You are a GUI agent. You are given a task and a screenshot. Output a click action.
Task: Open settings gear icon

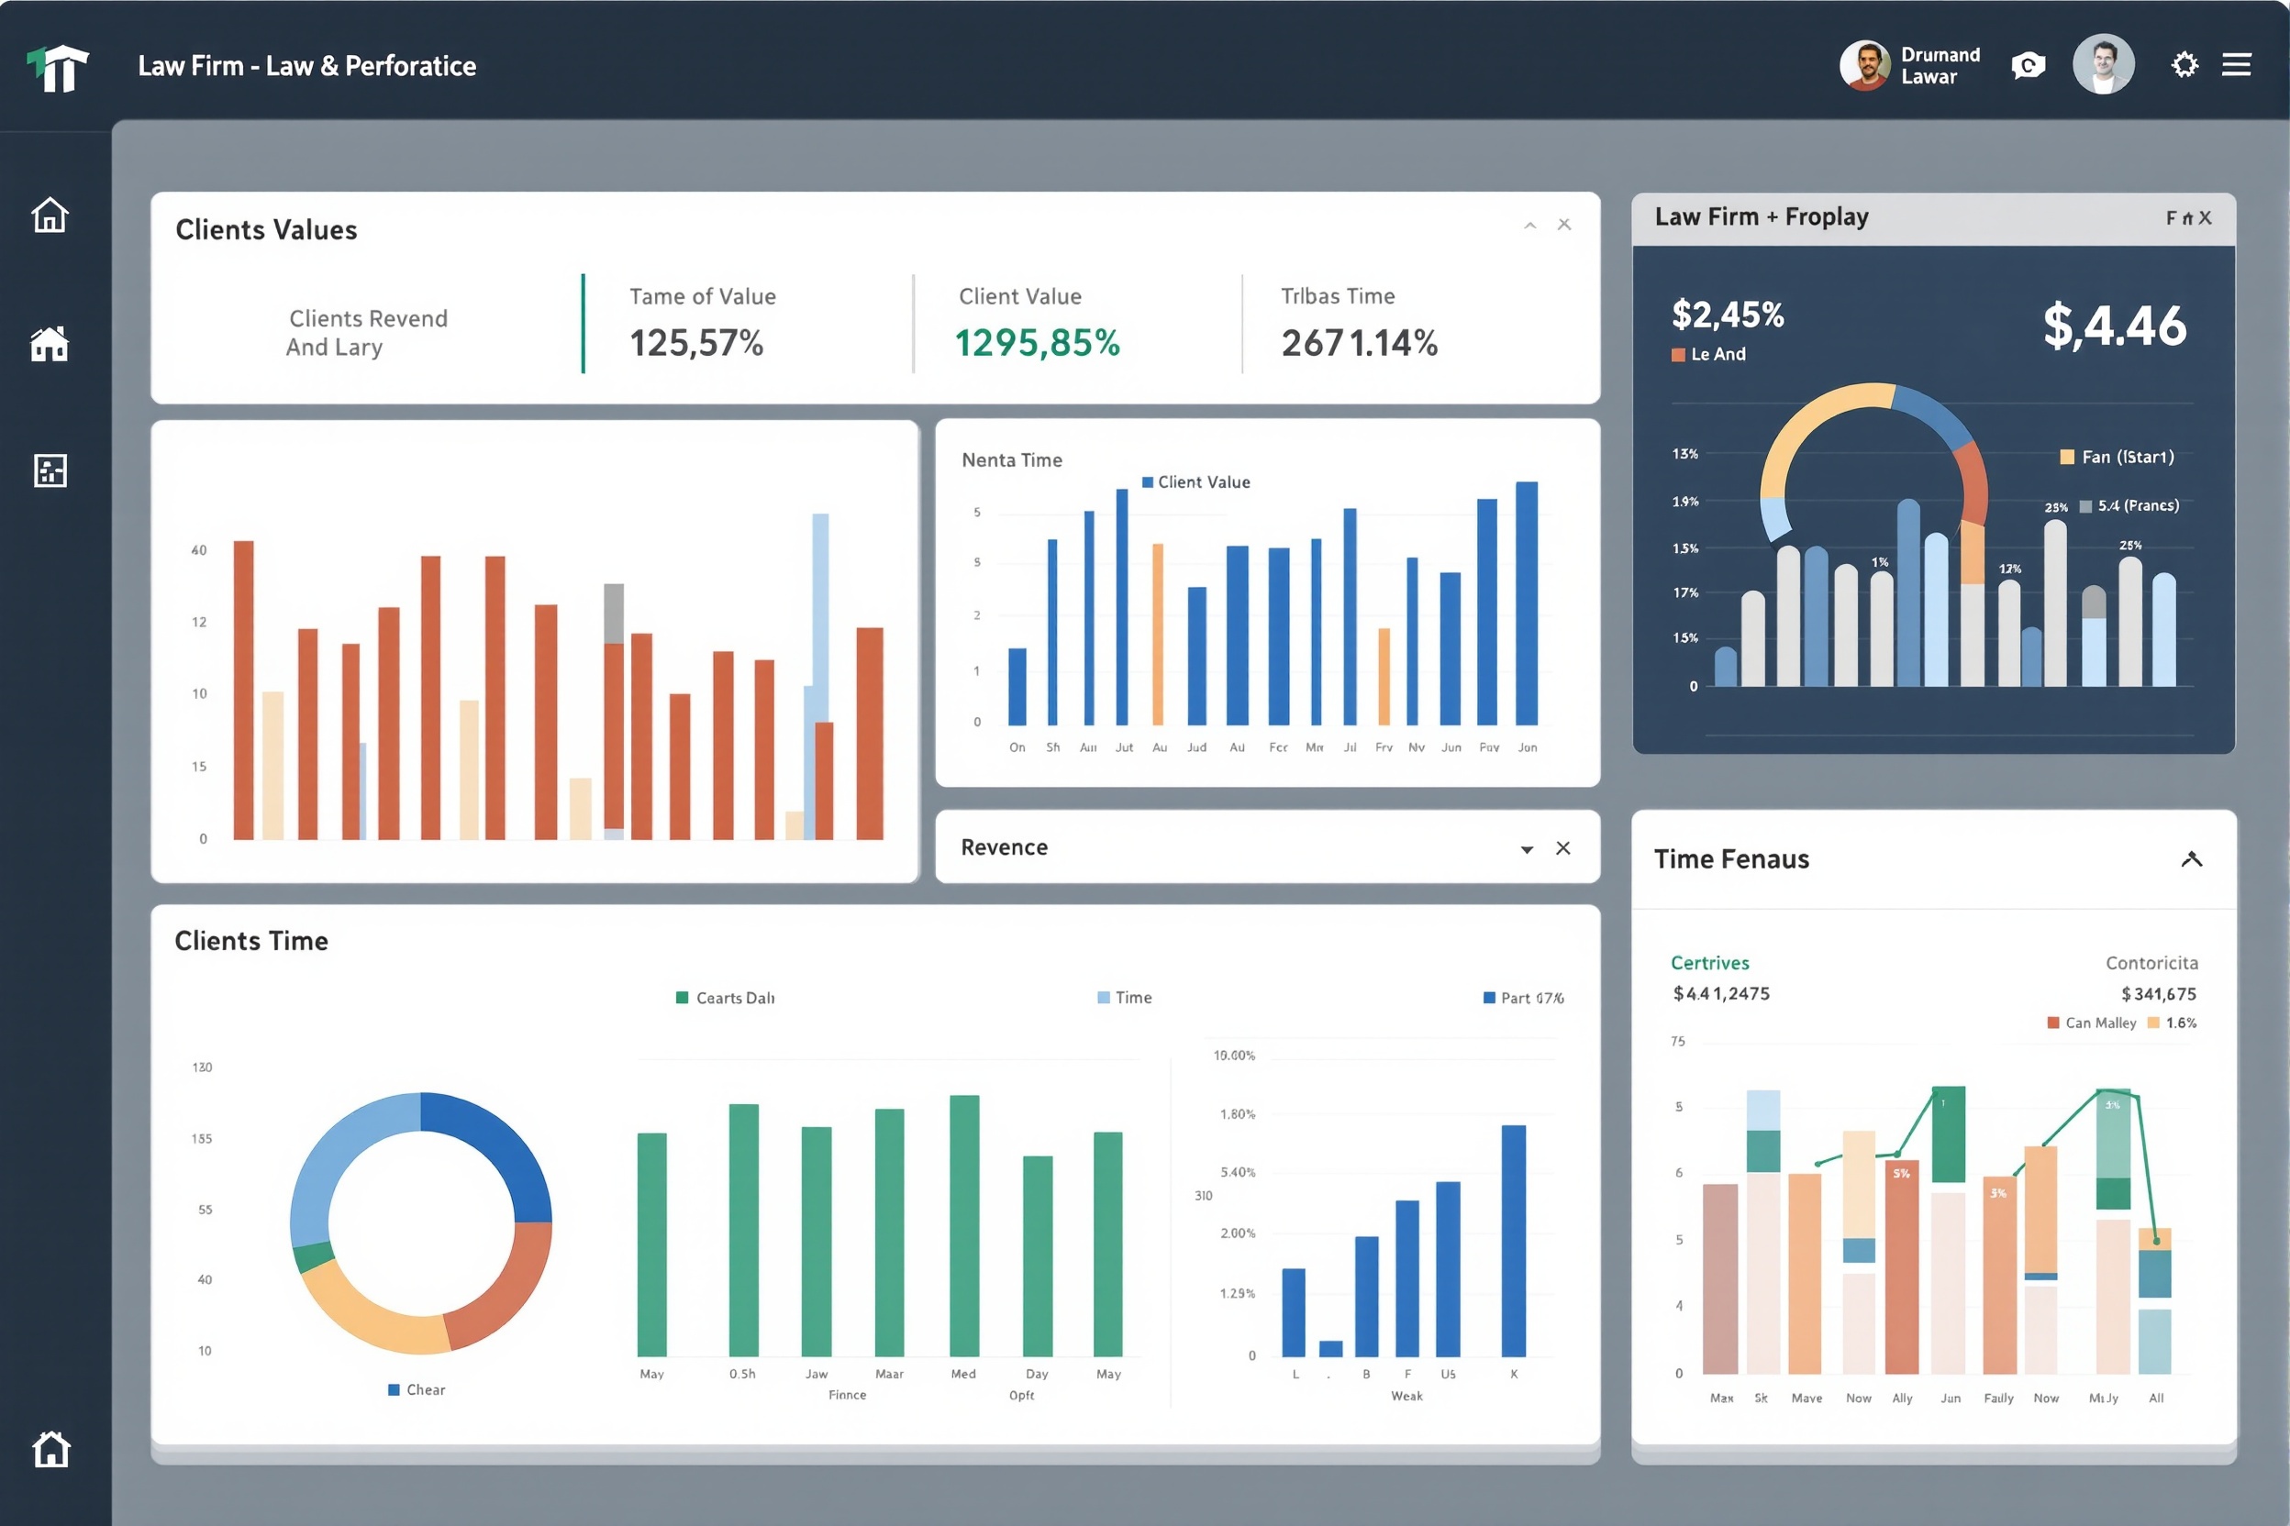coord(2184,64)
